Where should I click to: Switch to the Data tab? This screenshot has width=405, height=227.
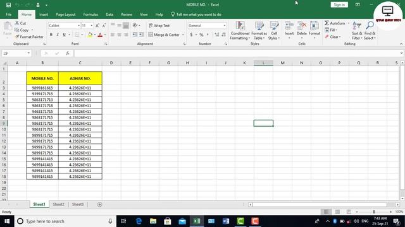[109, 15]
